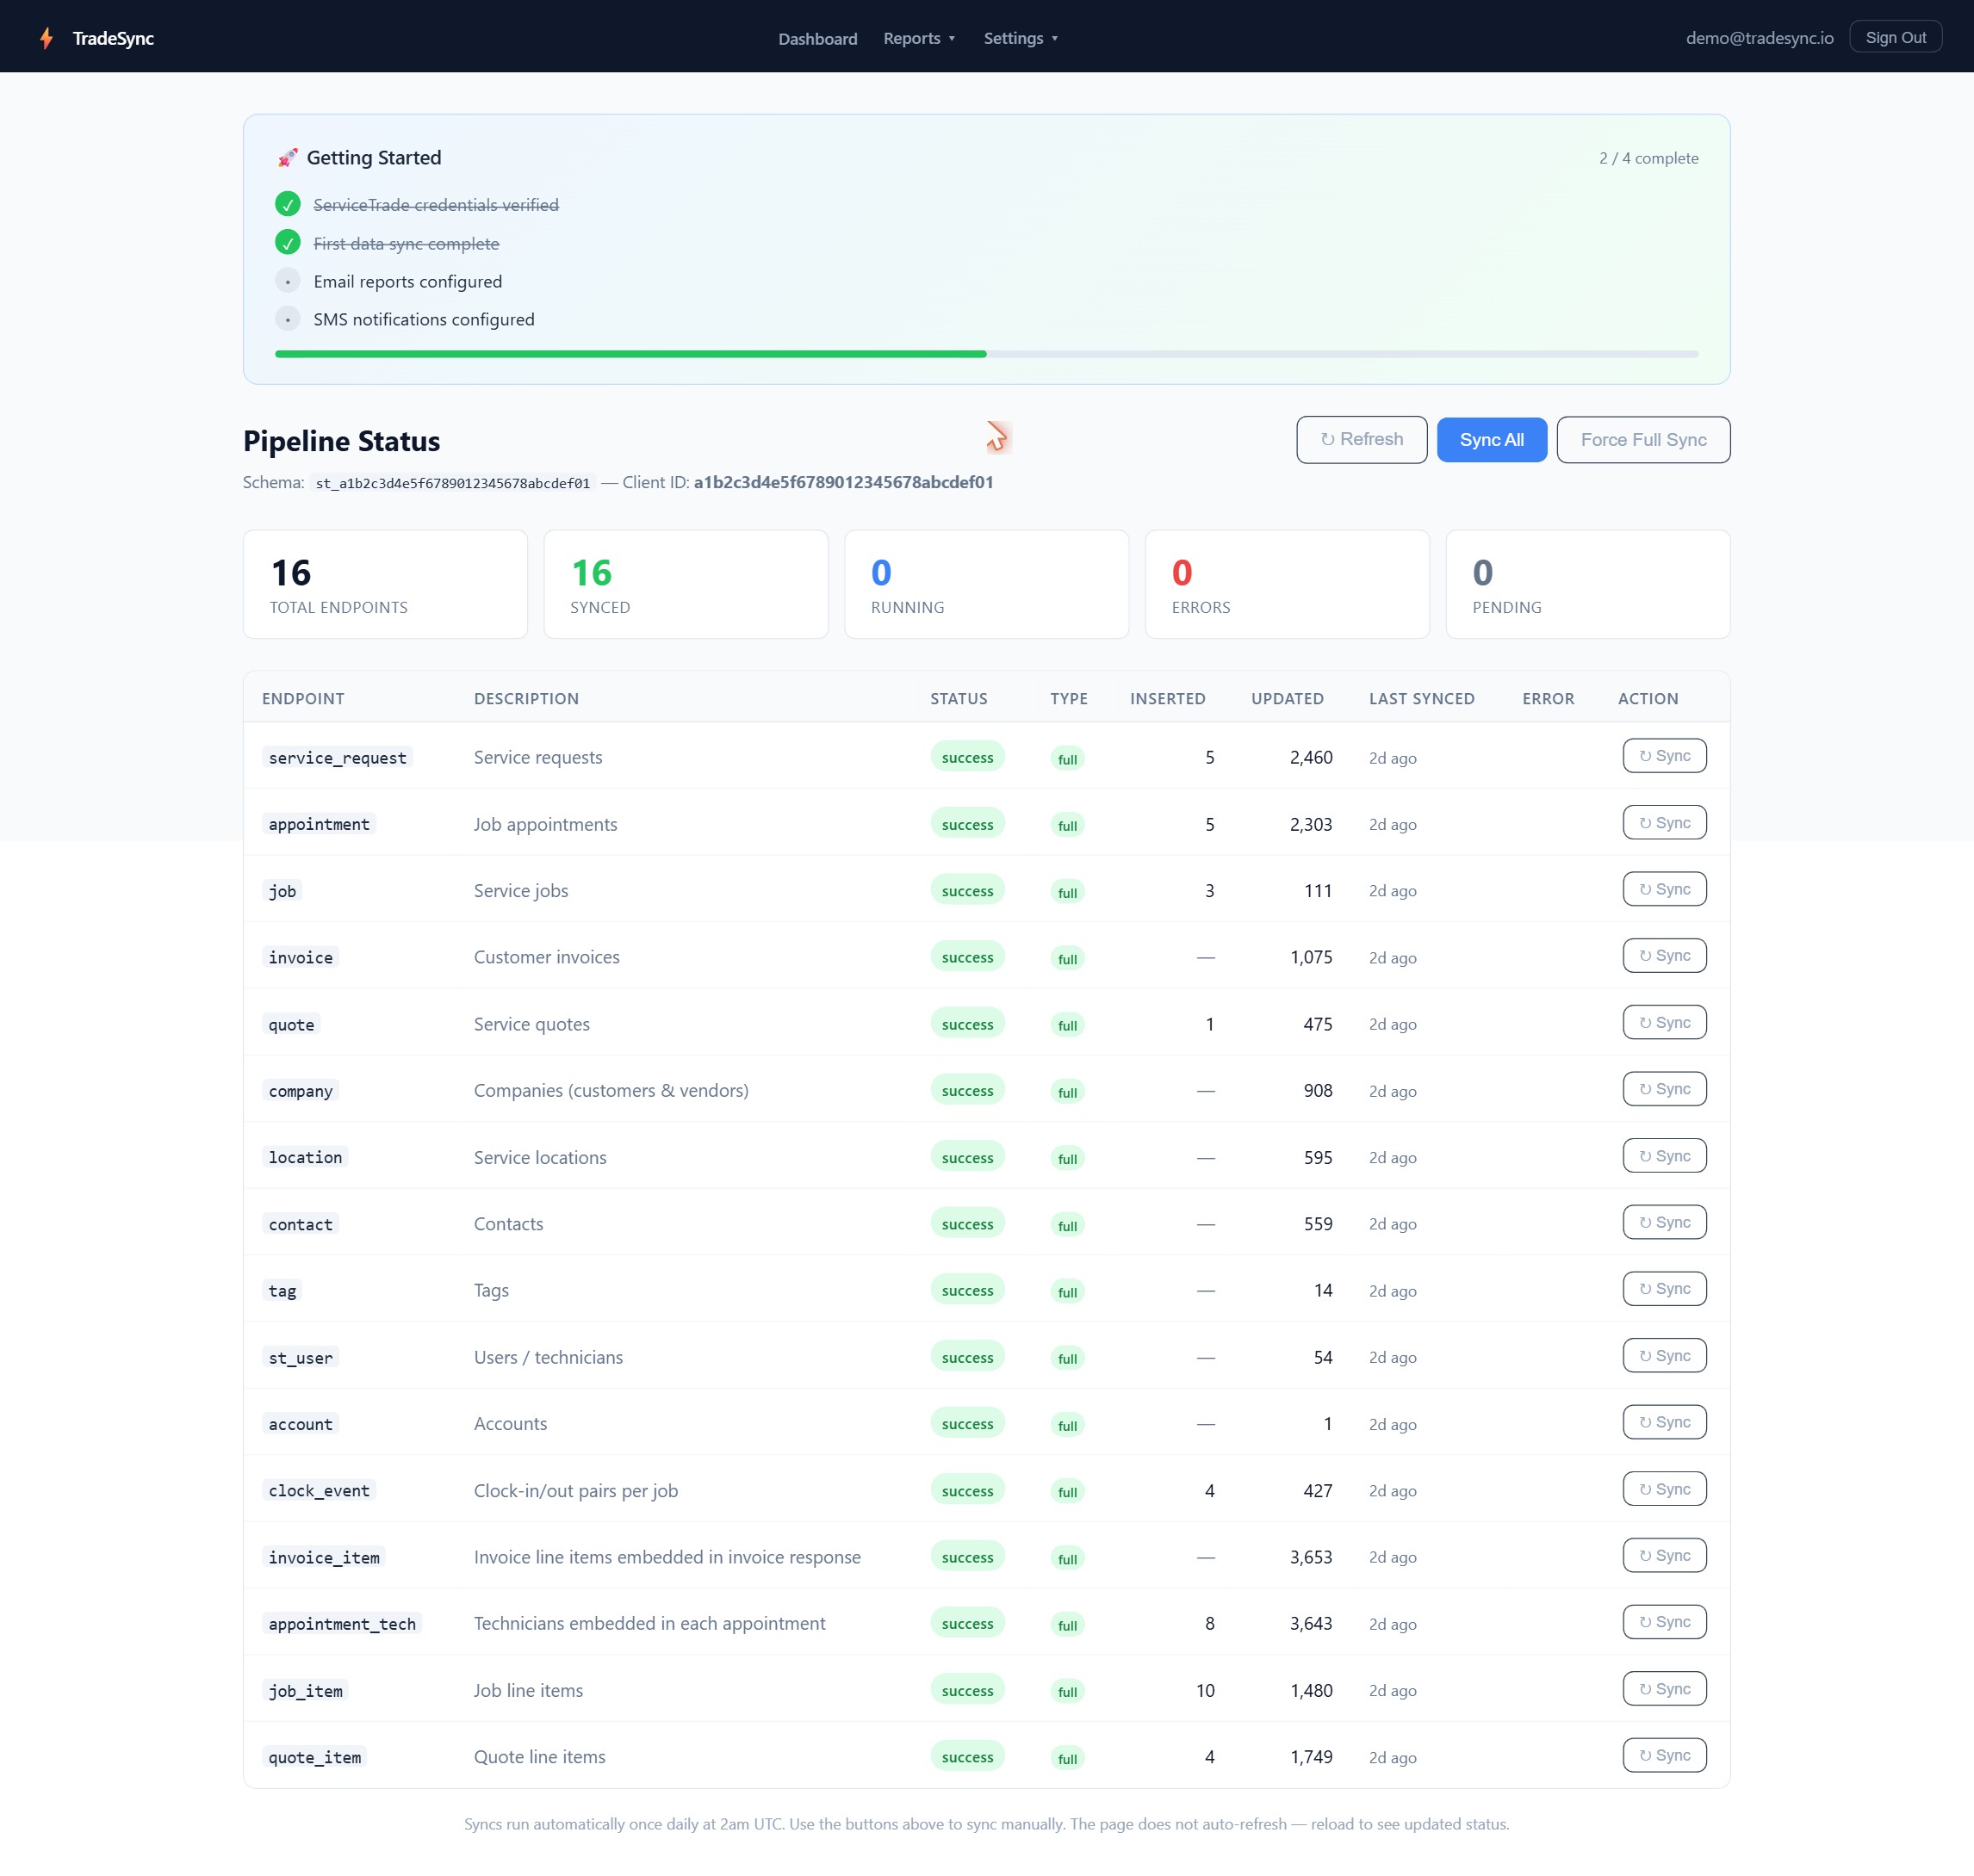The width and height of the screenshot is (1974, 1876).
Task: Click the 'Customer invoices' description
Action: [546, 957]
